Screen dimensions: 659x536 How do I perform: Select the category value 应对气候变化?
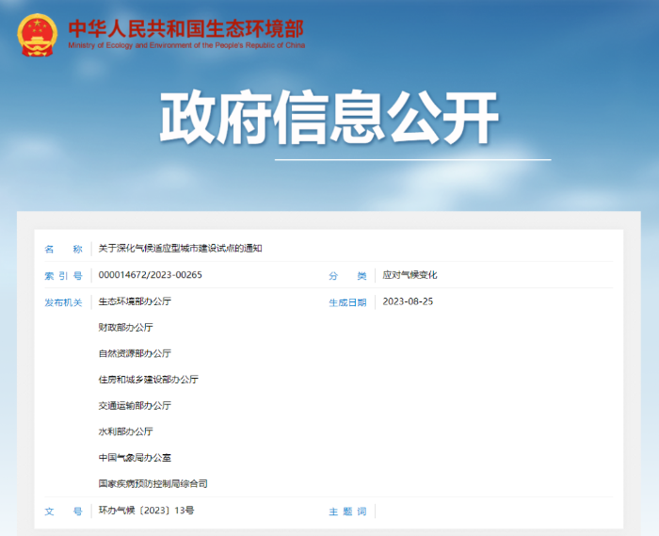tap(410, 275)
